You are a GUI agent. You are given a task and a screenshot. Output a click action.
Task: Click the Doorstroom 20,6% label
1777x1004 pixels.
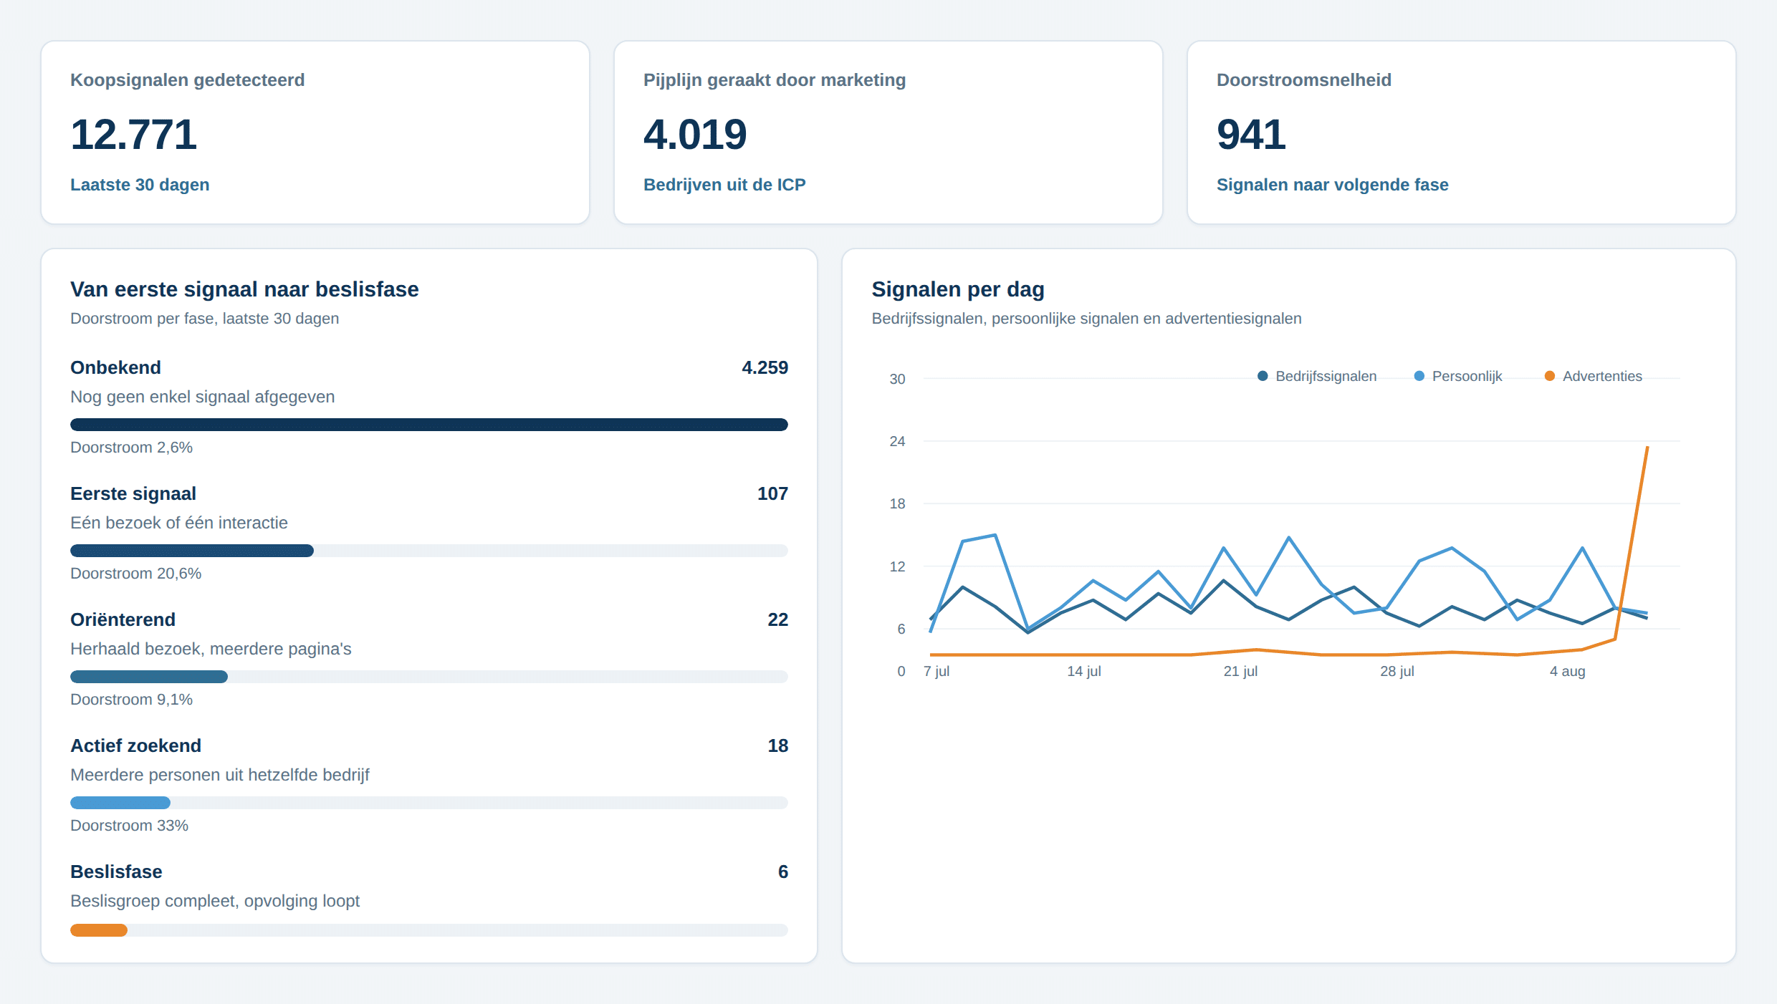click(x=135, y=574)
